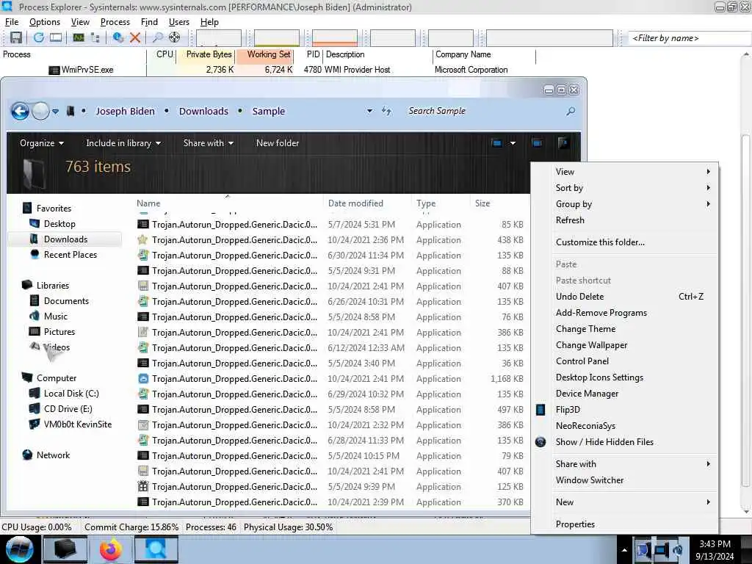Open the Share with dropdown on command bar
Viewport: 752px width, 564px height.
tap(208, 143)
